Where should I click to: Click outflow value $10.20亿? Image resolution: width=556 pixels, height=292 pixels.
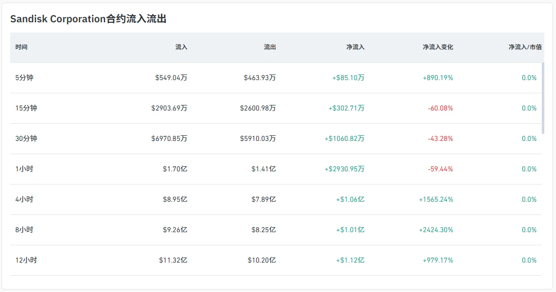click(x=262, y=261)
